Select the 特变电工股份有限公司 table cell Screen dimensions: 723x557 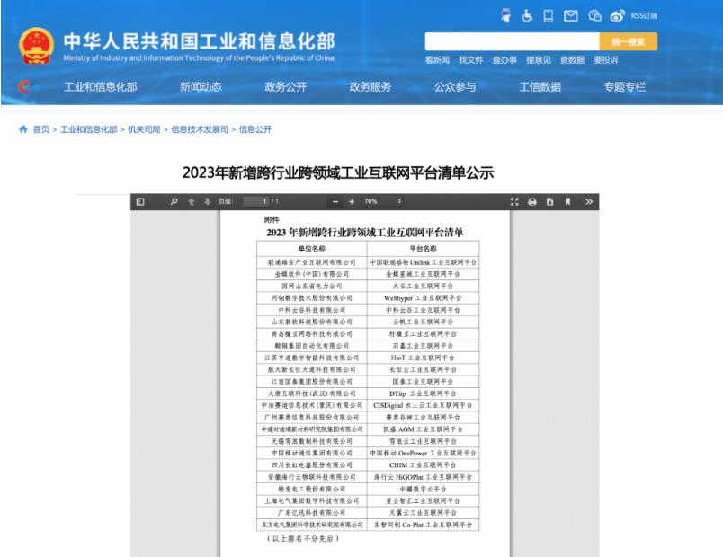(x=312, y=489)
